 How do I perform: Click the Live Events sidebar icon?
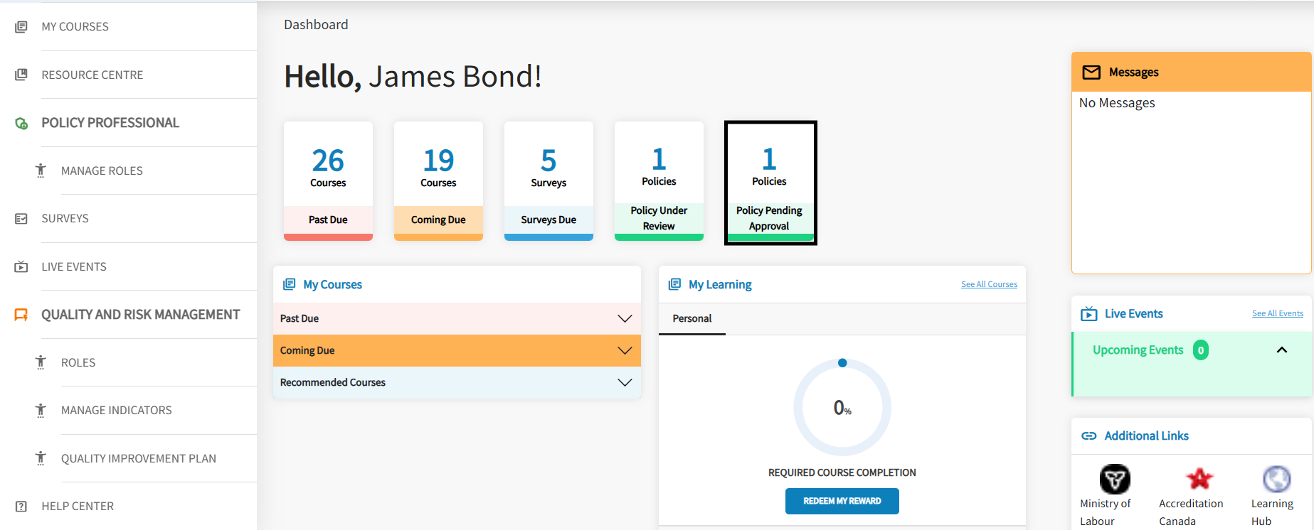pos(21,266)
